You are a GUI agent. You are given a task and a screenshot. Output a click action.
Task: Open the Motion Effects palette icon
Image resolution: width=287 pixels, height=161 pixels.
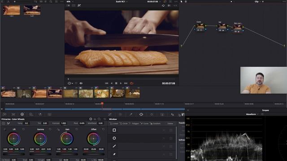click(49, 114)
